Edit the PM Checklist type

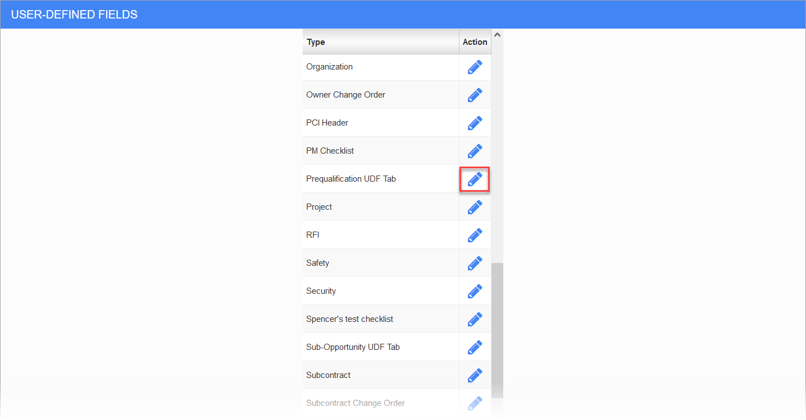pyautogui.click(x=475, y=151)
